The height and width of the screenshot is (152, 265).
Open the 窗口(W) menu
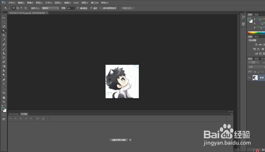pos(95,3)
